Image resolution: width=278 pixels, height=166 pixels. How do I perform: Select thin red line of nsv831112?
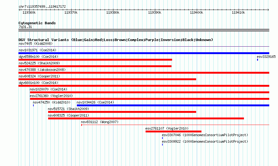coord(175,125)
